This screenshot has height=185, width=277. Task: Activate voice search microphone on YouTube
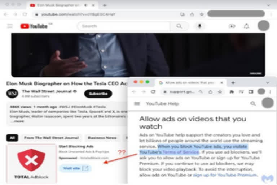(199, 26)
